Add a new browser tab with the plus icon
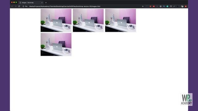The image size is (198, 111). point(46,3)
